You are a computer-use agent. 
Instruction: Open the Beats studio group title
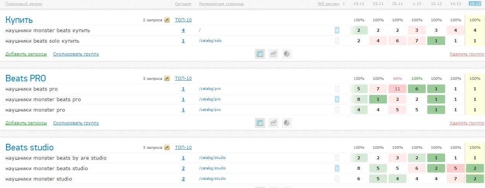tap(29, 147)
